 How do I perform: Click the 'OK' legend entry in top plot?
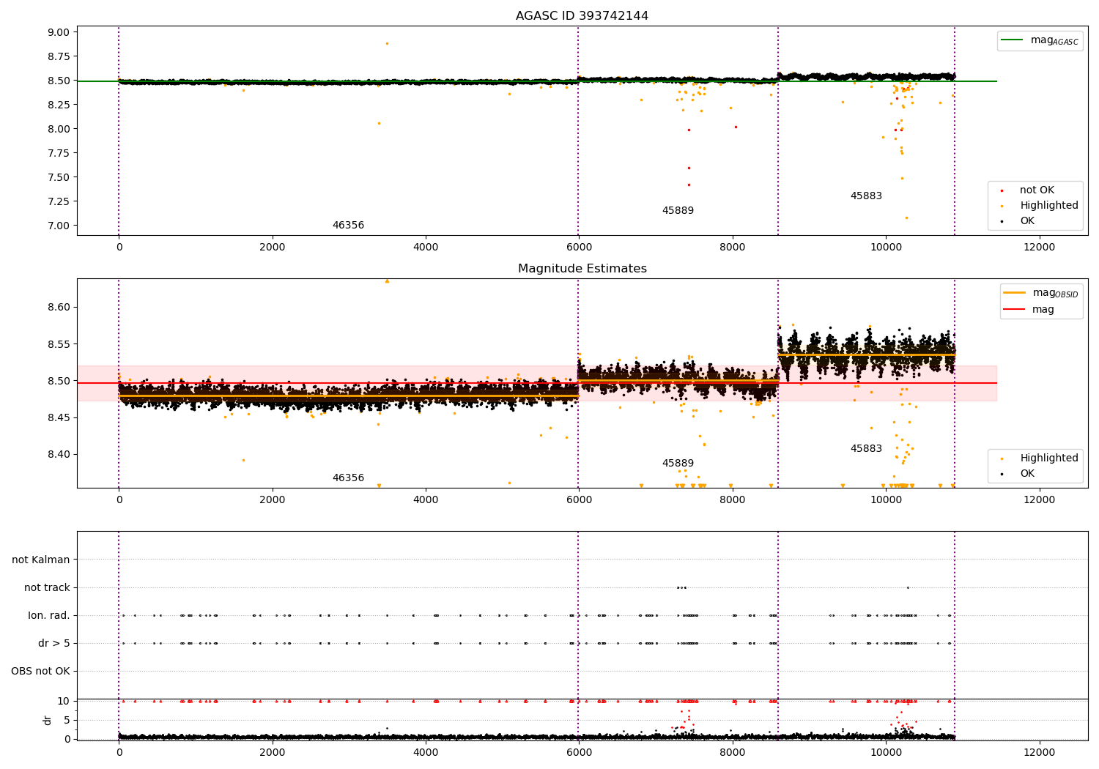[1015, 221]
